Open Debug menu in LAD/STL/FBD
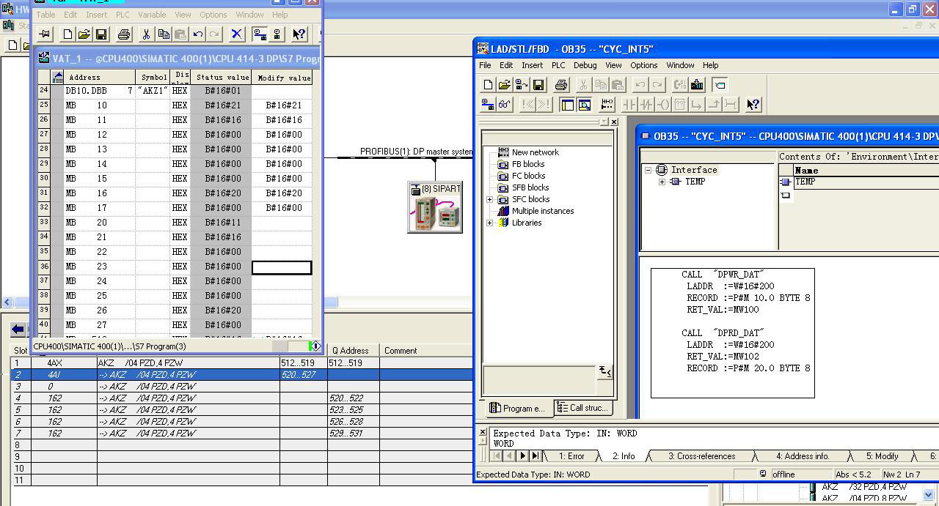 (x=585, y=65)
